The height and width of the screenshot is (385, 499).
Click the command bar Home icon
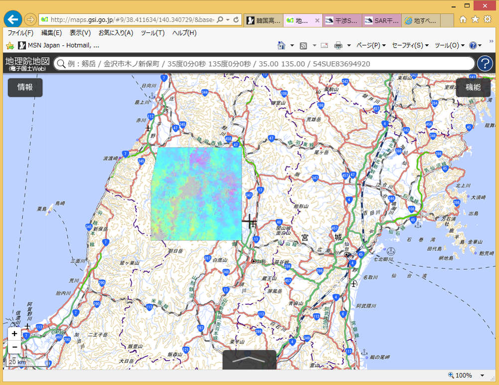point(281,45)
